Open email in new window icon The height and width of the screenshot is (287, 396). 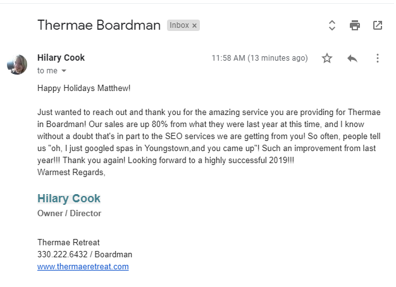pos(378,25)
